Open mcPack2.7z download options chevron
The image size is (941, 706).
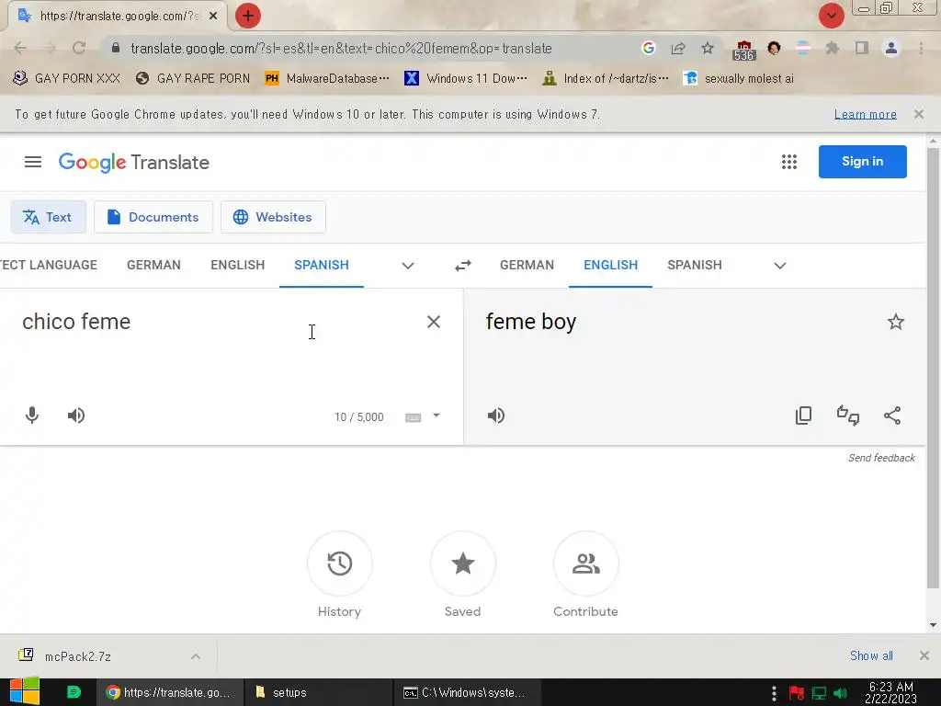[x=196, y=656]
